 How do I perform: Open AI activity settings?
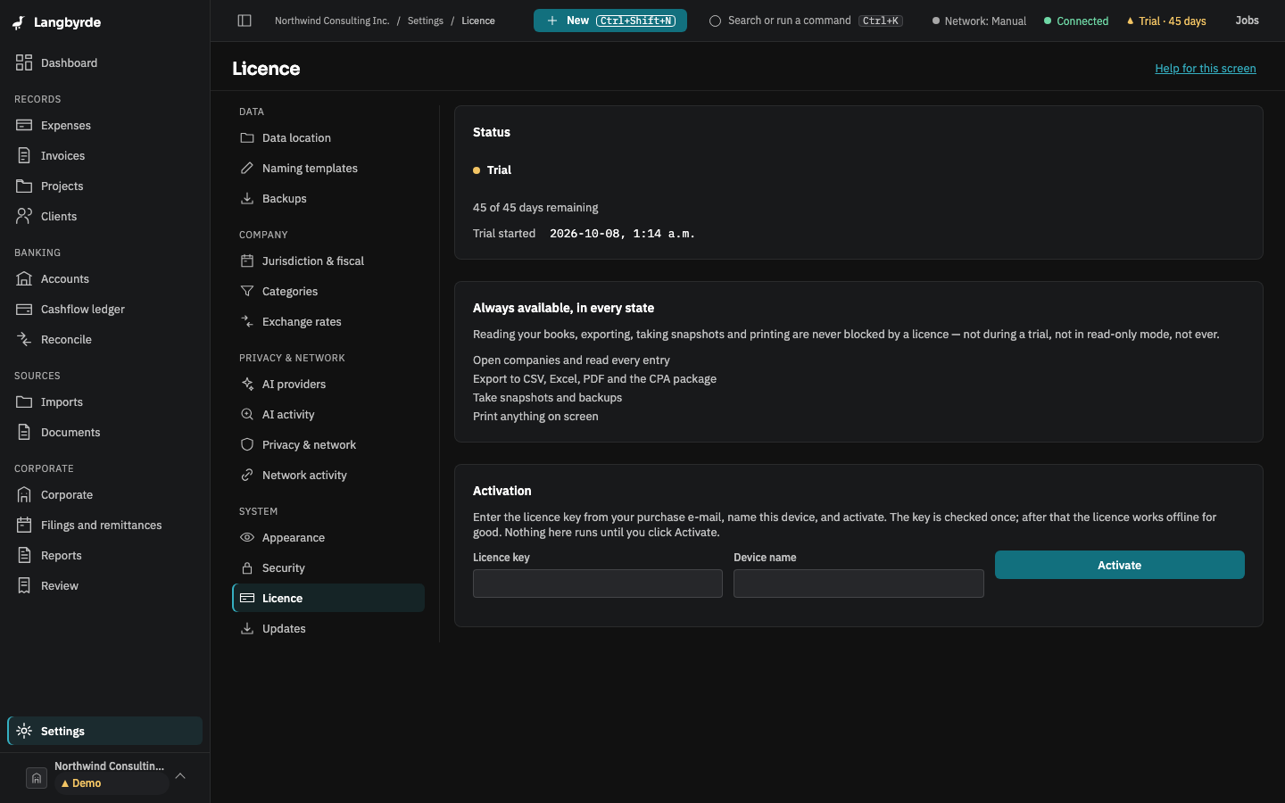point(328,414)
